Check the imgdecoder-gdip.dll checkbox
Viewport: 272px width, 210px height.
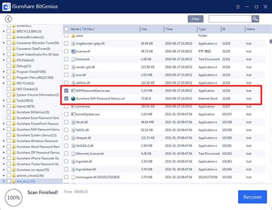click(x=66, y=44)
